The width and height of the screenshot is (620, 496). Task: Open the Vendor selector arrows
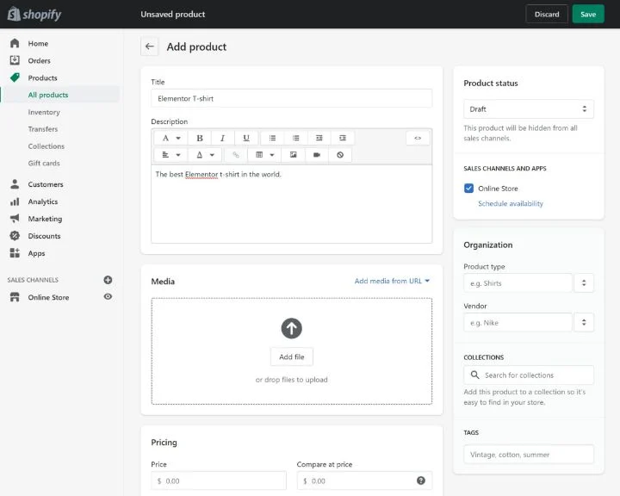coord(584,322)
